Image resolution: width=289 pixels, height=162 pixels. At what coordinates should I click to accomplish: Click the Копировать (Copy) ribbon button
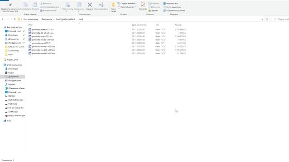(x=25, y=6)
